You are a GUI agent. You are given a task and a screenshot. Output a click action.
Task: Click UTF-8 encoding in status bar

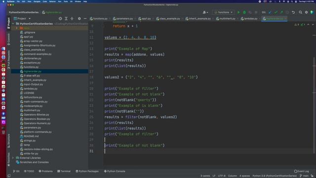click(x=222, y=176)
